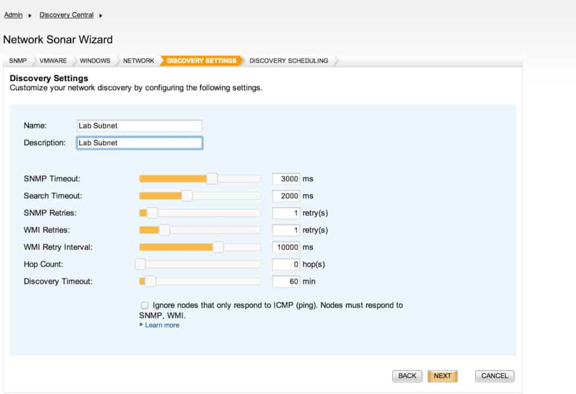Click the arrow after Discovery Central breadcrumb
This screenshot has height=394, width=576.
coord(100,15)
